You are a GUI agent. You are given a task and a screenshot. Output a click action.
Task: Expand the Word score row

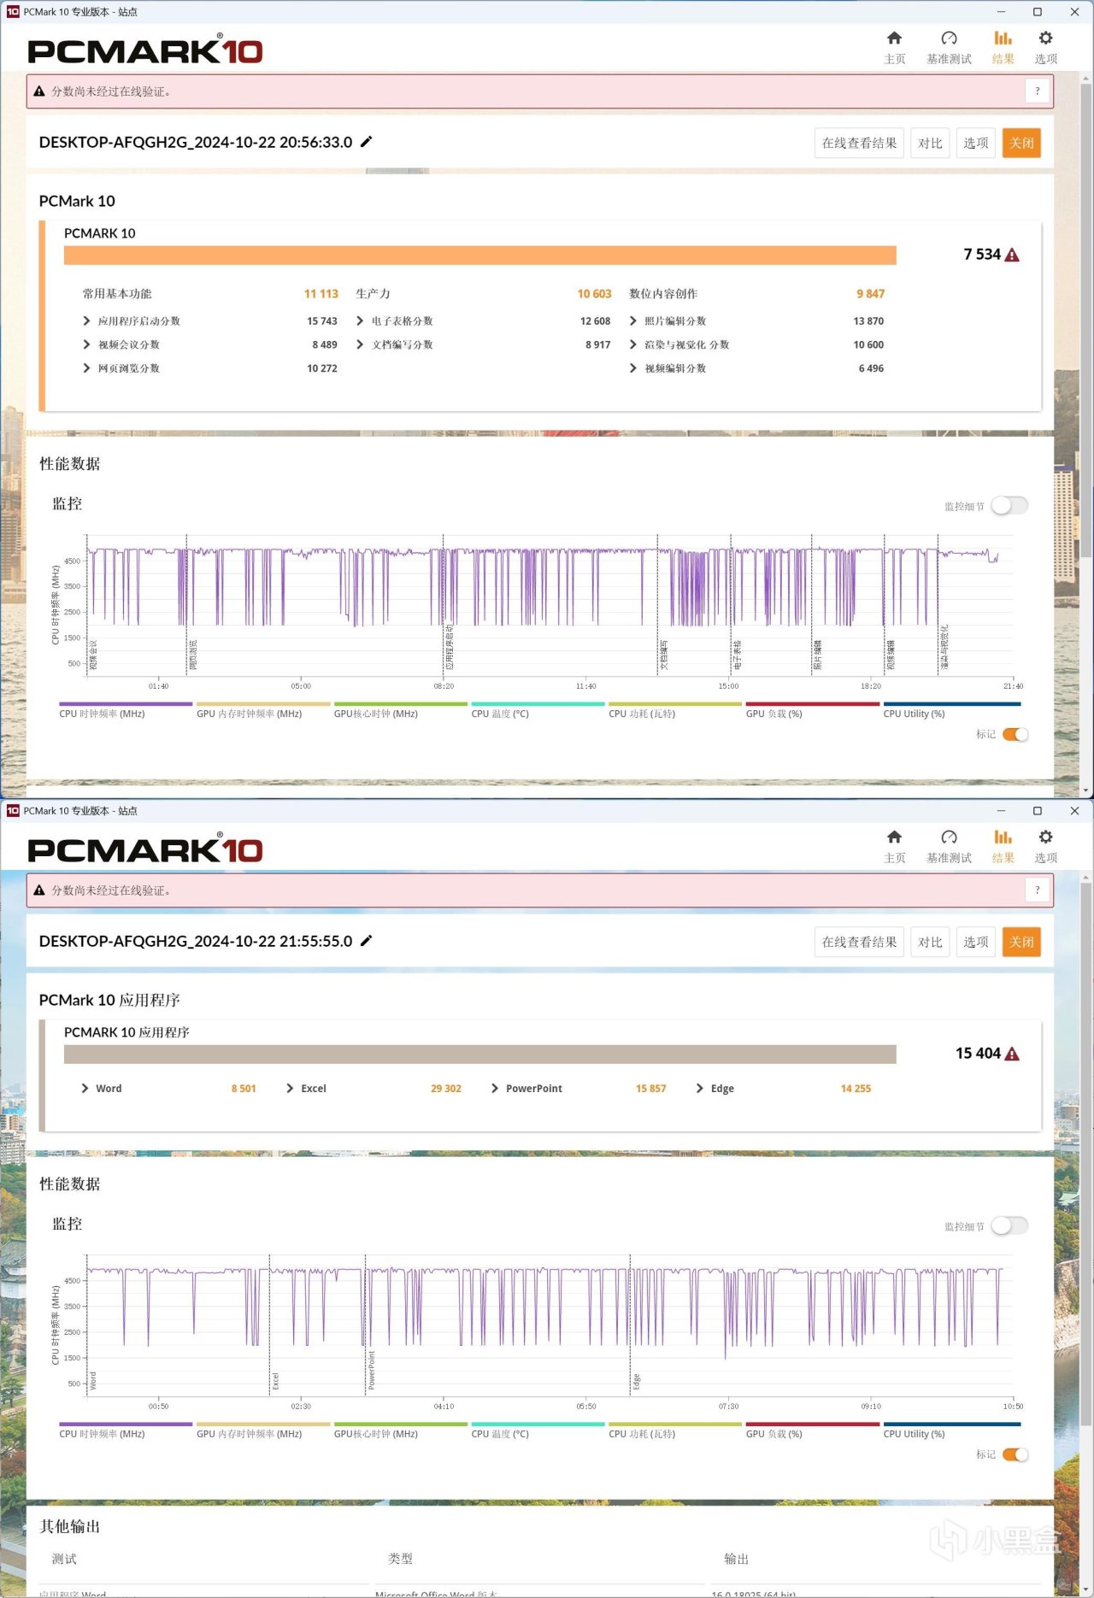pyautogui.click(x=85, y=1089)
